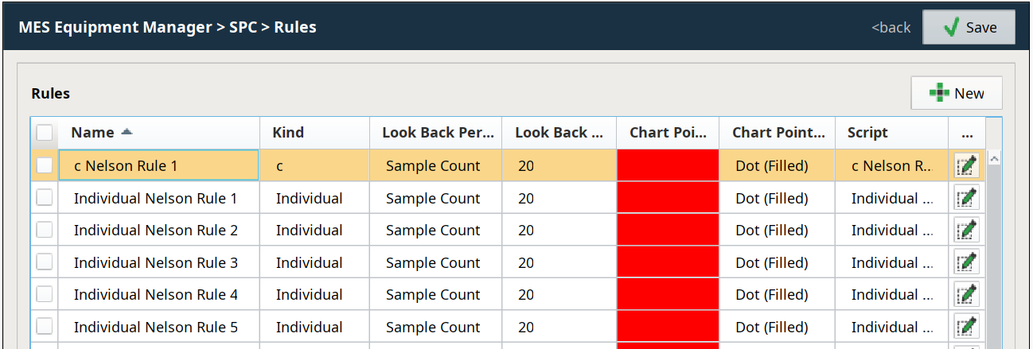Edit Individual Nelson Rule 2 via pencil icon
The image size is (1033, 349).
click(x=967, y=230)
